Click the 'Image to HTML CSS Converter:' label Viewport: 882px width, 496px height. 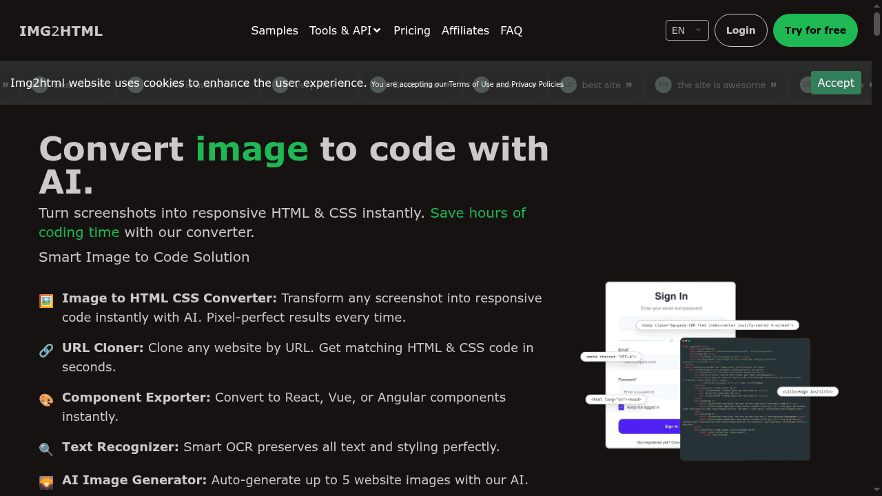tap(170, 298)
